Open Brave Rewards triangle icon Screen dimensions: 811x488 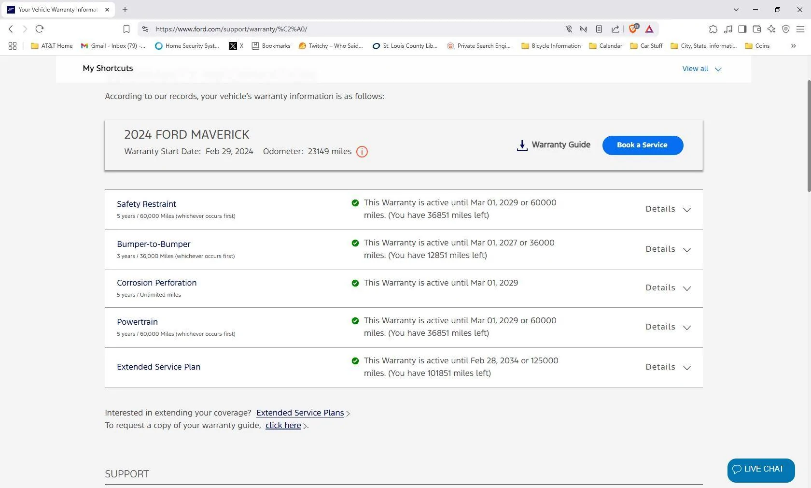coord(649,29)
